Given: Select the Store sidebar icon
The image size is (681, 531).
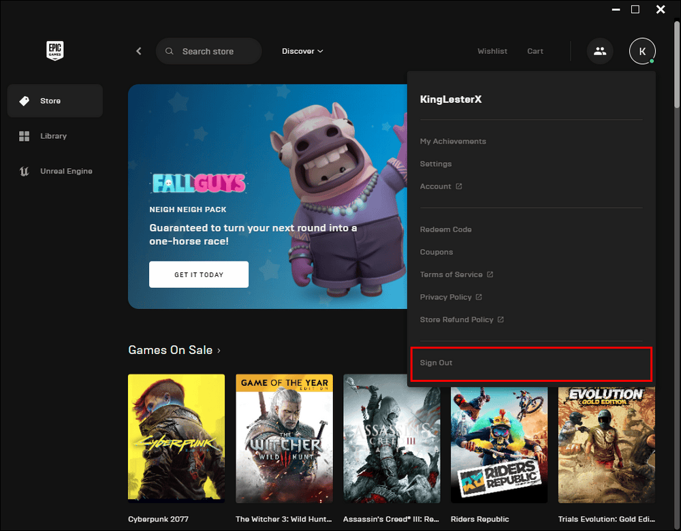Looking at the screenshot, I should 25,100.
